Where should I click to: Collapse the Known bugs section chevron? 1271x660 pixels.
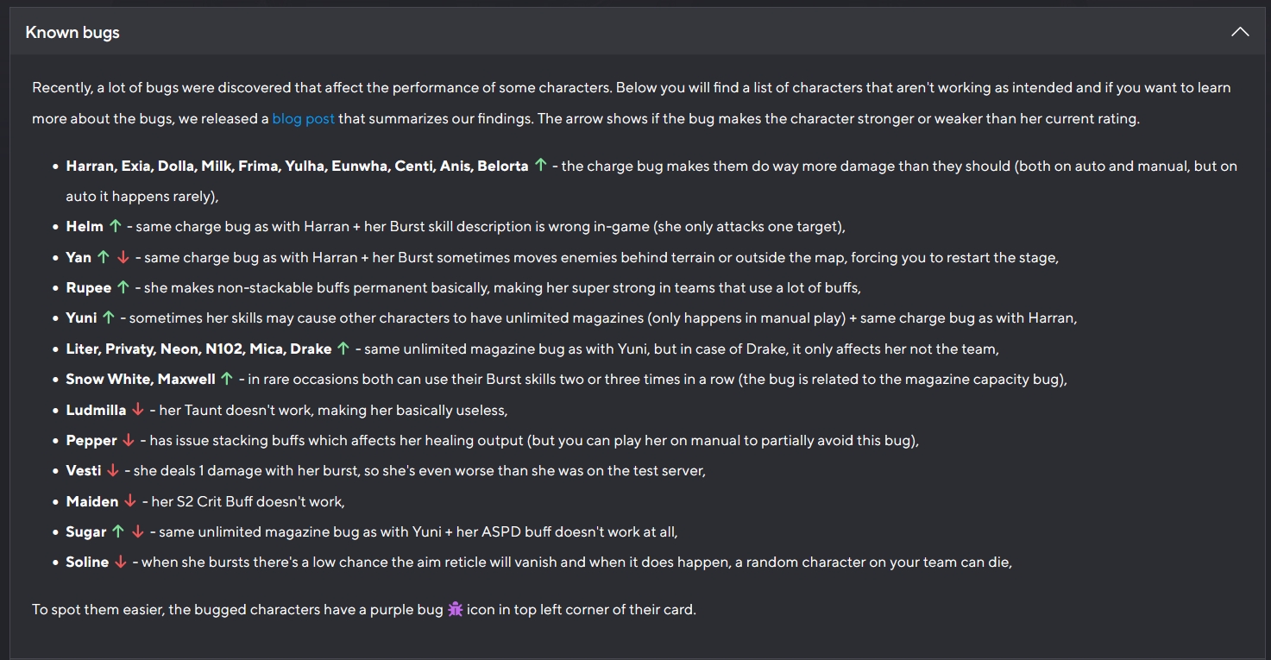tap(1240, 32)
